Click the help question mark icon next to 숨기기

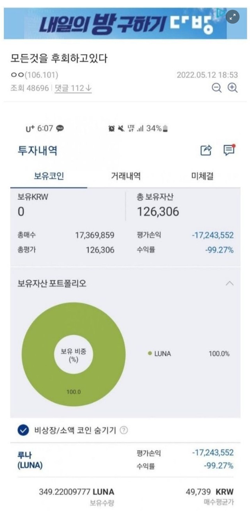(x=124, y=430)
